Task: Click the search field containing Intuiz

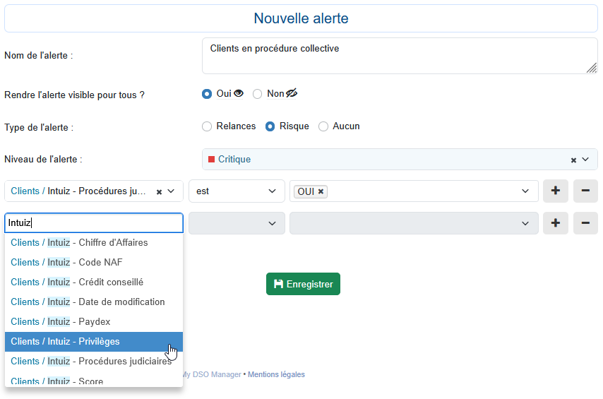Action: 94,222
